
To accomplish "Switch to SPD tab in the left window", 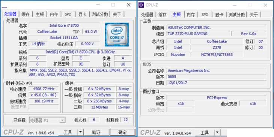I will (68, 14).
